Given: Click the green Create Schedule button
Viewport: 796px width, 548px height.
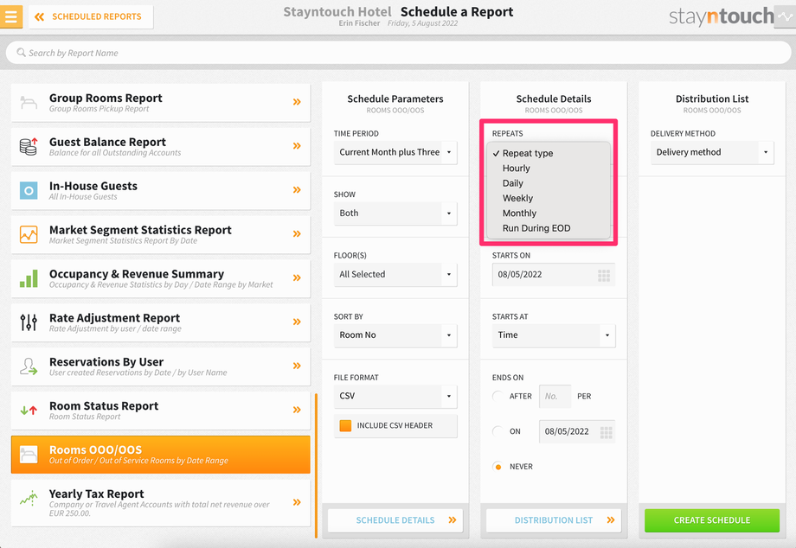Looking at the screenshot, I should click(x=712, y=520).
